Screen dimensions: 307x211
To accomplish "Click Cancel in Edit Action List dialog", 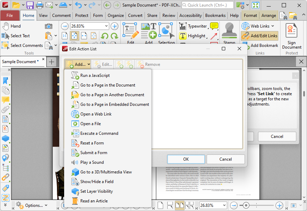I will point(226,159).
